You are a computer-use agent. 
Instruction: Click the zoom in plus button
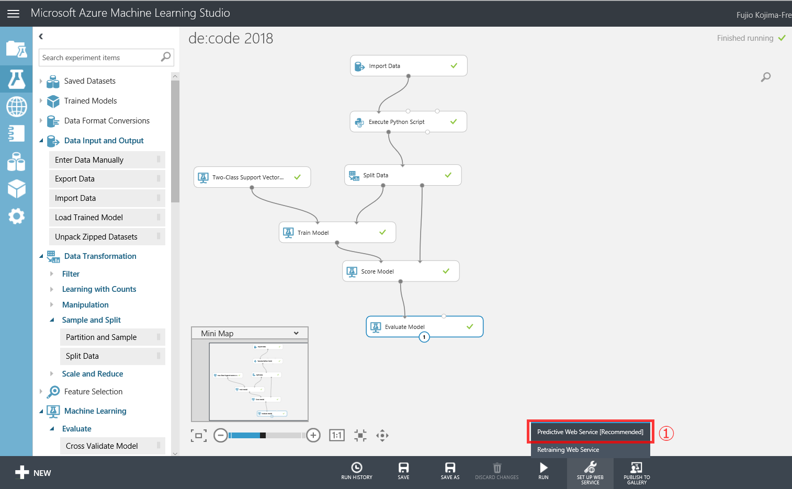tap(313, 435)
